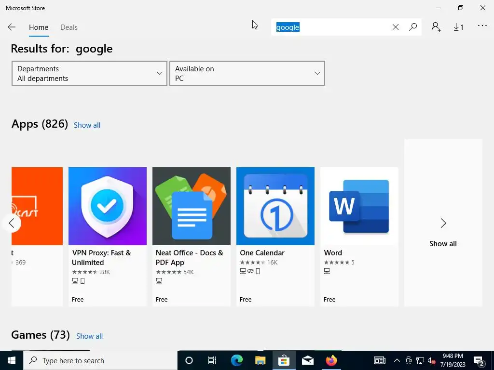The width and height of the screenshot is (494, 370).
Task: Open File Explorer from taskbar
Action: (x=260, y=360)
